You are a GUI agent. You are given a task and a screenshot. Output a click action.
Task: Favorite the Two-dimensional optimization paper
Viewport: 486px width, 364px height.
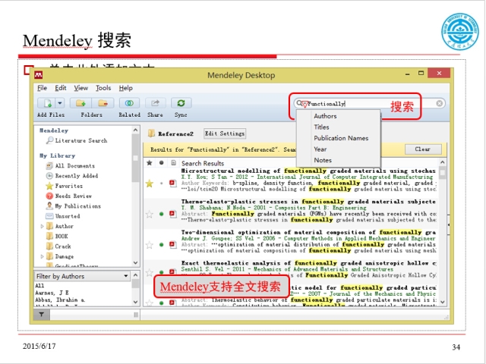click(x=150, y=245)
